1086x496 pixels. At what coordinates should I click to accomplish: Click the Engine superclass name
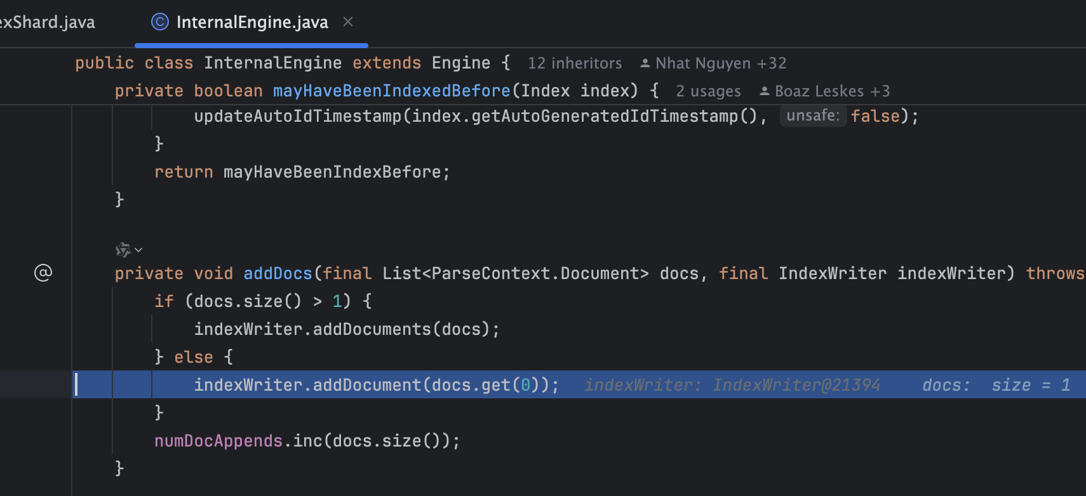(461, 63)
